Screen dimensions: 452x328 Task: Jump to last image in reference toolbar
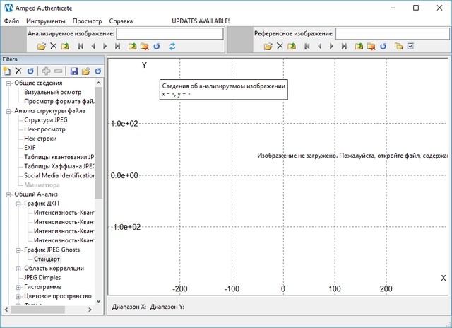(x=345, y=47)
